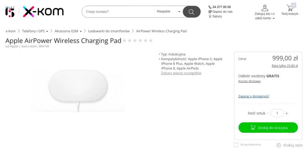
Task: Click the x-kom logo
Action: pyautogui.click(x=43, y=12)
